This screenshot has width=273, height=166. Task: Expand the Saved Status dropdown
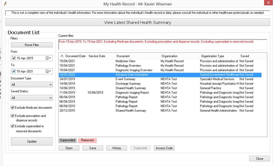32,98
